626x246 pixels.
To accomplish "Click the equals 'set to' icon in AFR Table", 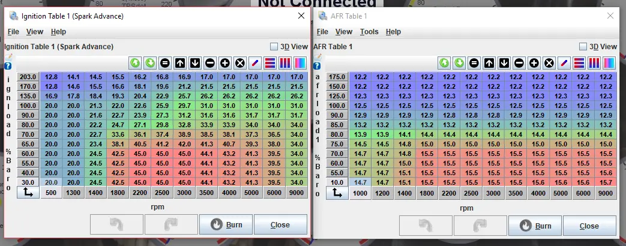I will tap(474, 63).
